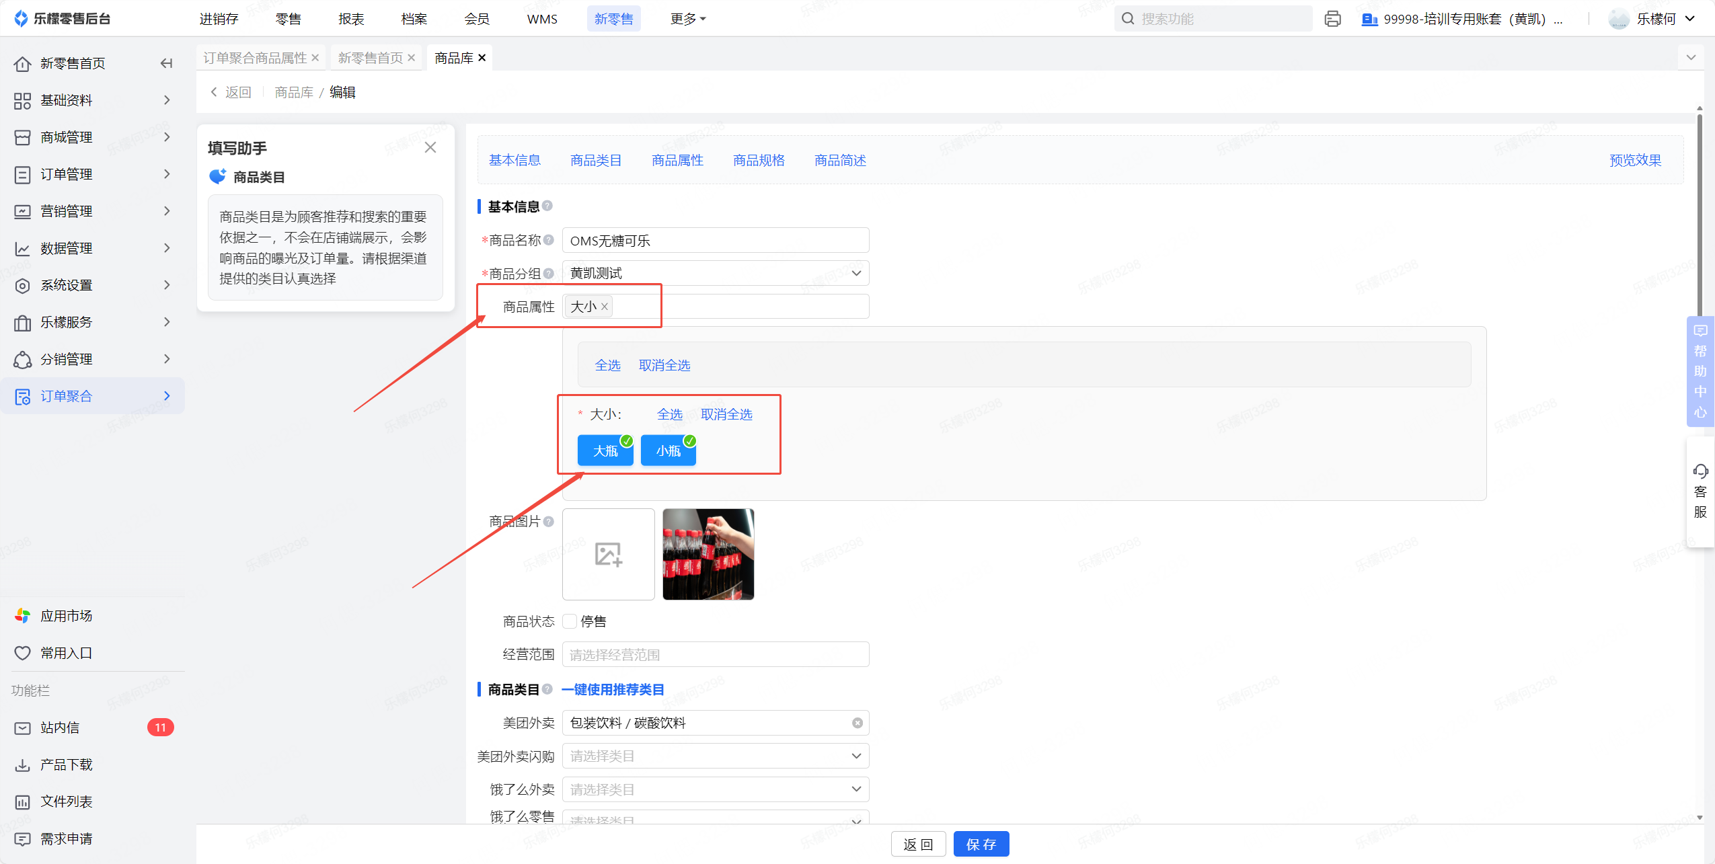Open 站内信 messages in sidebar

[60, 728]
